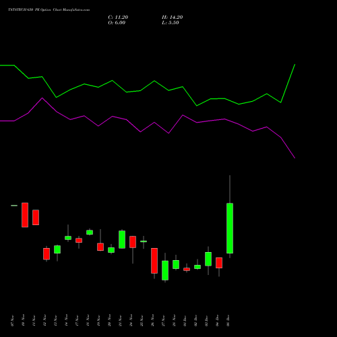Select the green candle above 20 Nov
This screenshot has height=337, width=337.
click(x=111, y=250)
